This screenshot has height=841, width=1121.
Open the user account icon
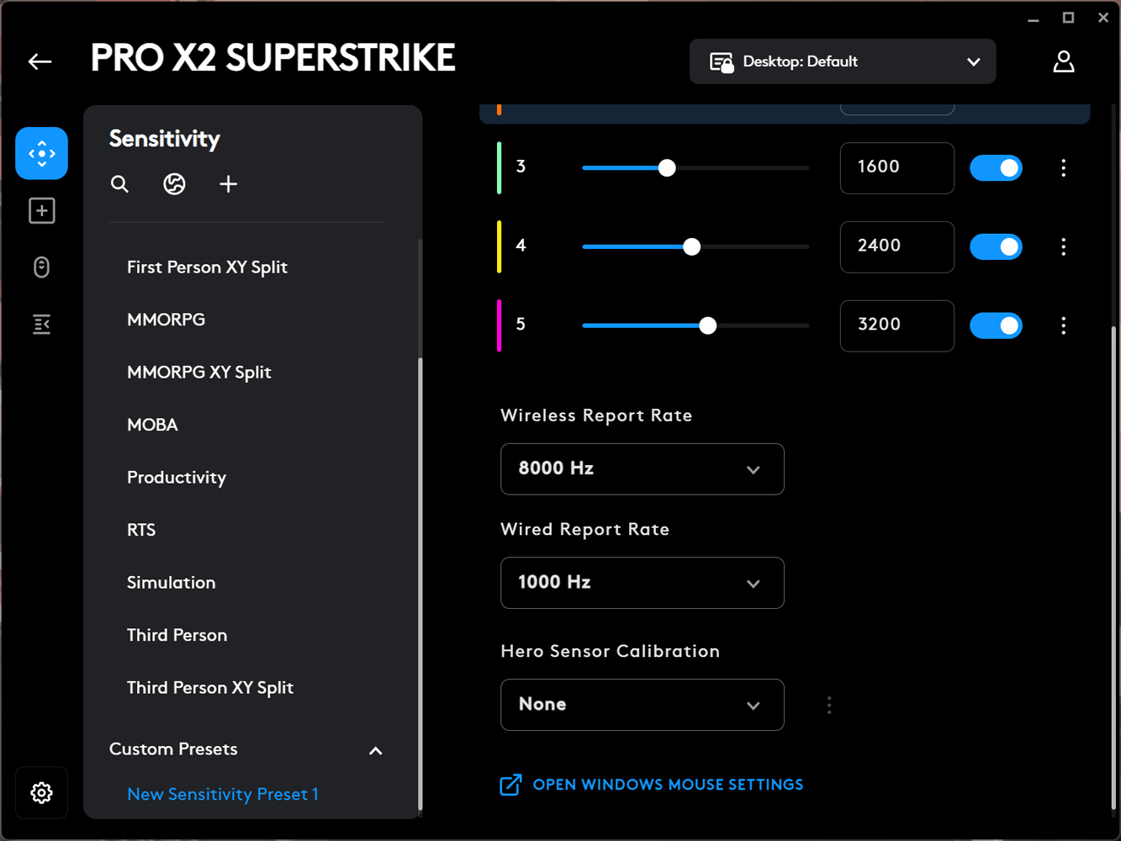[1063, 61]
